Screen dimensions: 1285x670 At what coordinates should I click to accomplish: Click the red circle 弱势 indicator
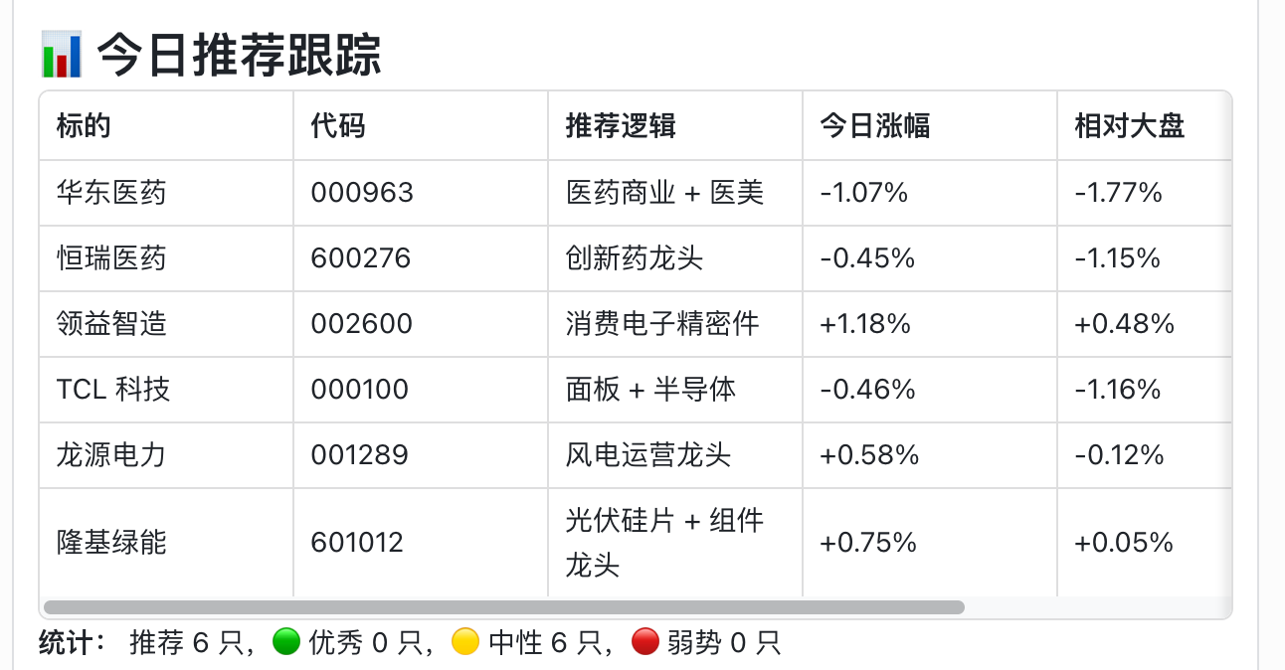pos(644,643)
